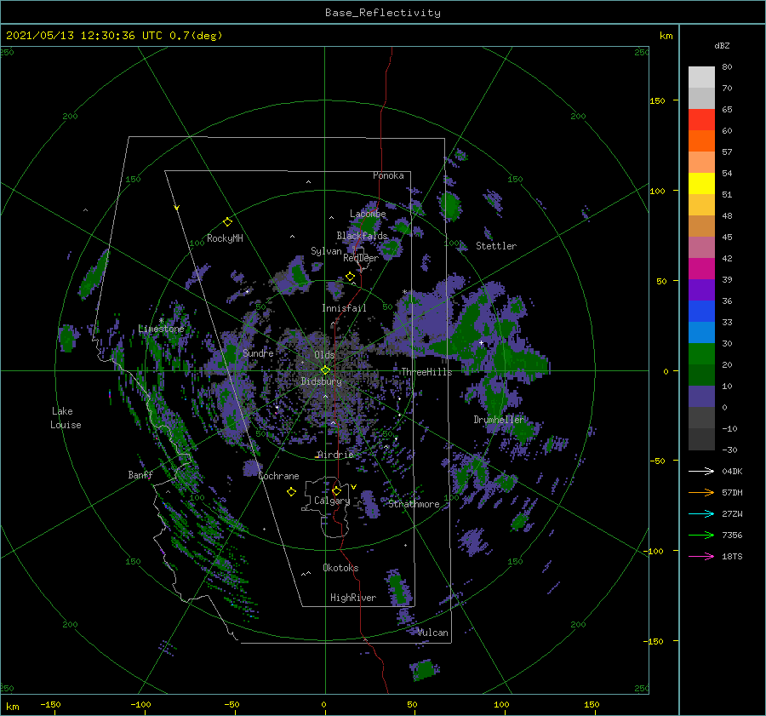Click the yellow V marker northeast of Calgary
The height and width of the screenshot is (716, 766).
pyautogui.click(x=353, y=487)
